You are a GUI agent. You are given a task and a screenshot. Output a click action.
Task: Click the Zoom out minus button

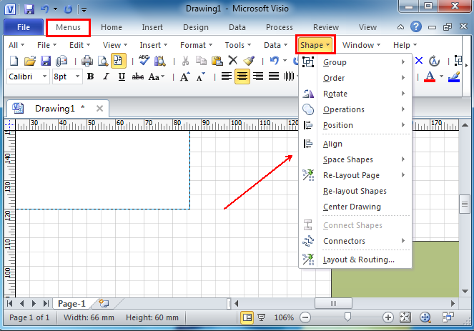point(305,317)
